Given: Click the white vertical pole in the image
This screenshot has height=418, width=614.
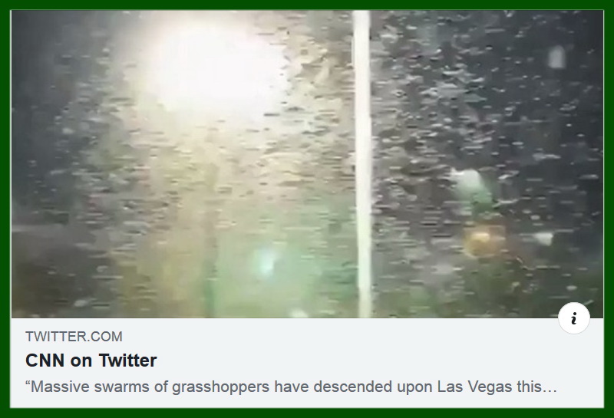Looking at the screenshot, I should [x=362, y=164].
